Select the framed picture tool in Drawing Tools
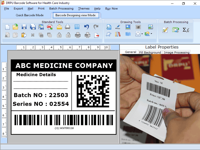200x150 pixels. coord(128,27)
